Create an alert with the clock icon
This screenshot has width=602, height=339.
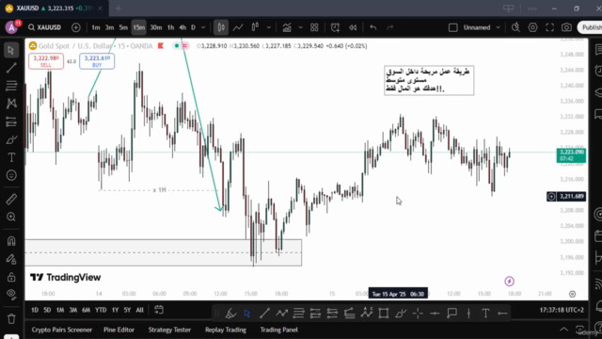pos(335,27)
